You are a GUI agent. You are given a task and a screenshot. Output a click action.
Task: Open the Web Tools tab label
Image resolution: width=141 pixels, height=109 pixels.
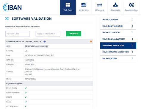(x=68, y=10)
